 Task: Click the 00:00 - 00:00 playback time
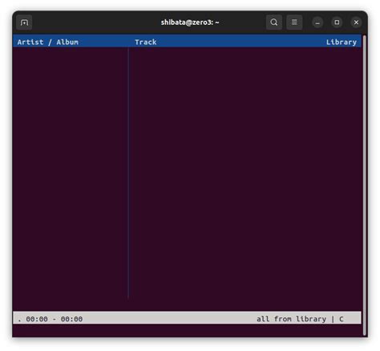tap(55, 319)
